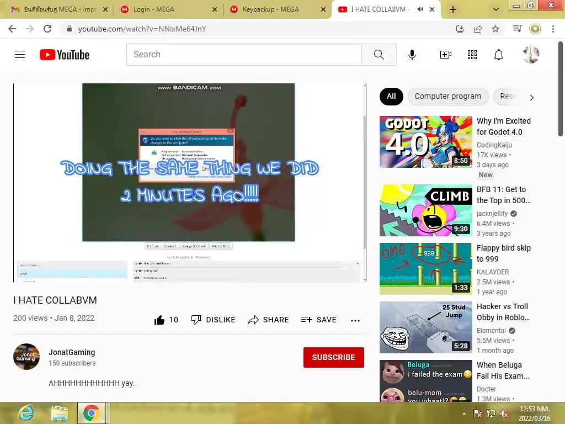565x424 pixels.
Task: Click the browser forward arrow
Action: pos(30,29)
